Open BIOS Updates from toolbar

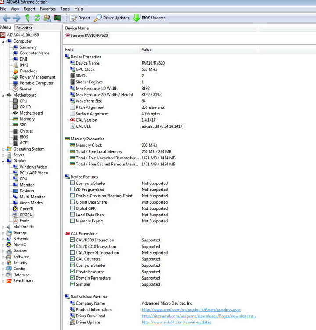149,18
